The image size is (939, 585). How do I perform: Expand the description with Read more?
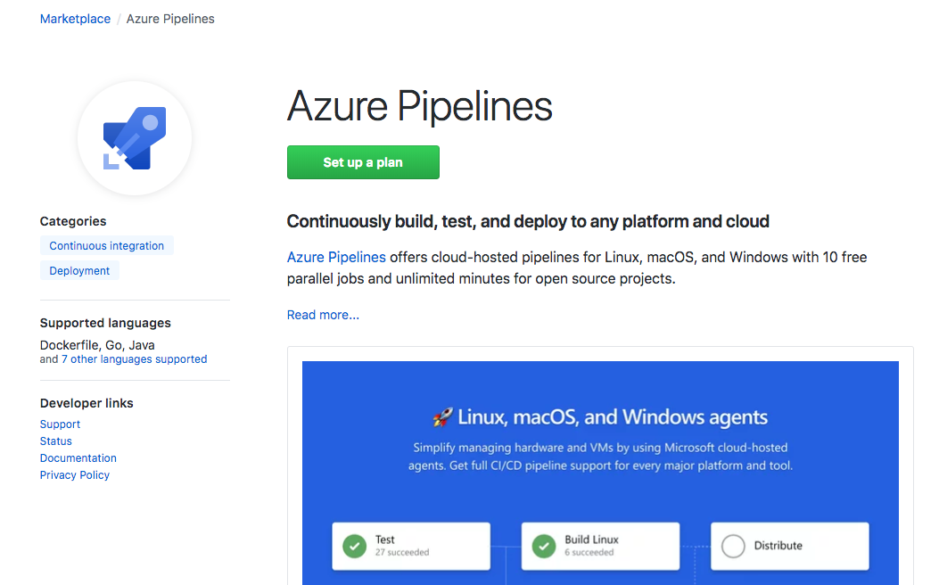(323, 315)
